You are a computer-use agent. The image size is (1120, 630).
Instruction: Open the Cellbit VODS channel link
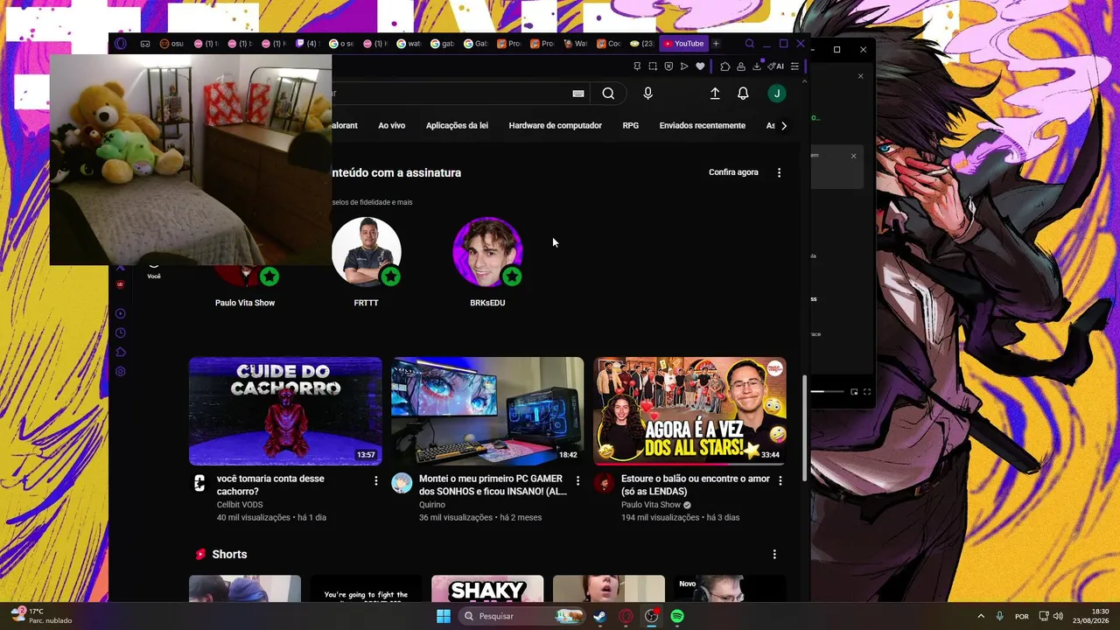pos(240,505)
